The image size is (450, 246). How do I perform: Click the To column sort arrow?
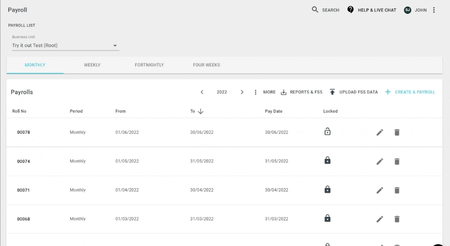(201, 111)
